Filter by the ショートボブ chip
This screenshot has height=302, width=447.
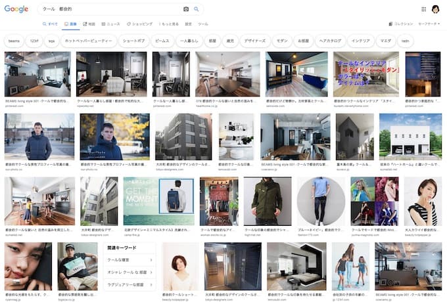(x=133, y=41)
